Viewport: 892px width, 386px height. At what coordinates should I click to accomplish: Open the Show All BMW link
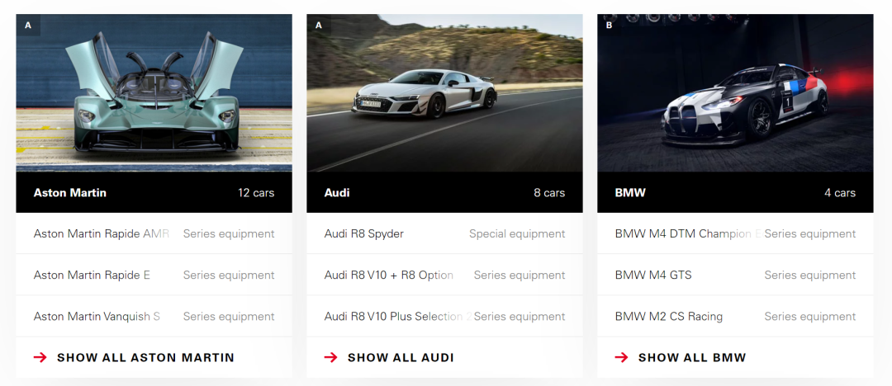point(692,358)
